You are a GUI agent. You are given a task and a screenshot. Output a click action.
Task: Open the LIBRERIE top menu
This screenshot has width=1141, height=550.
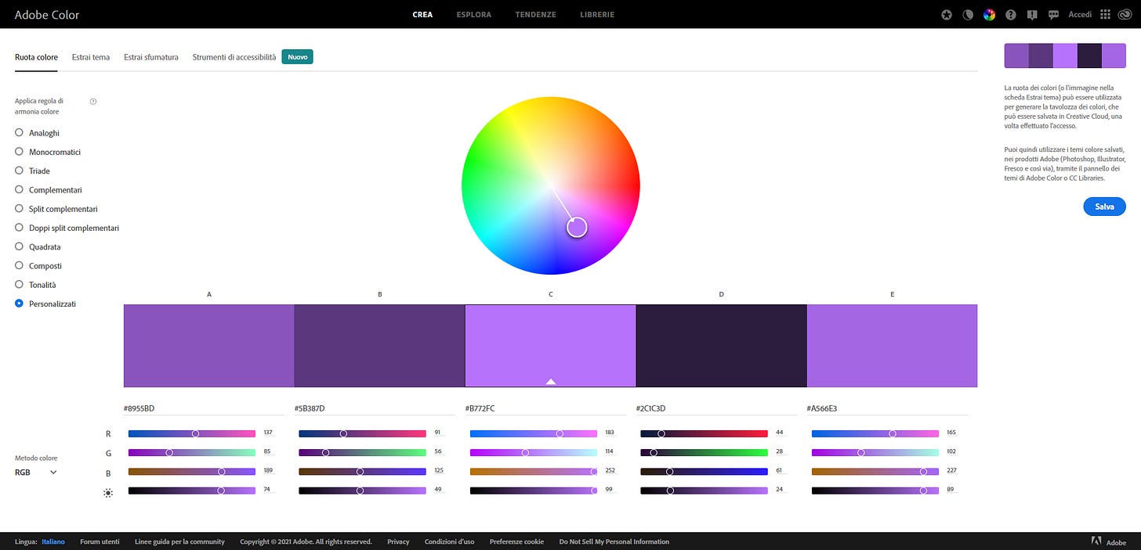(x=597, y=15)
